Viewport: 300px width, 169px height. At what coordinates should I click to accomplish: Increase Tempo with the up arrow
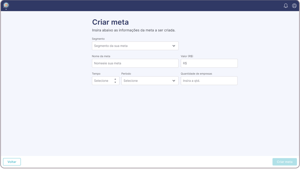pyautogui.click(x=115, y=79)
